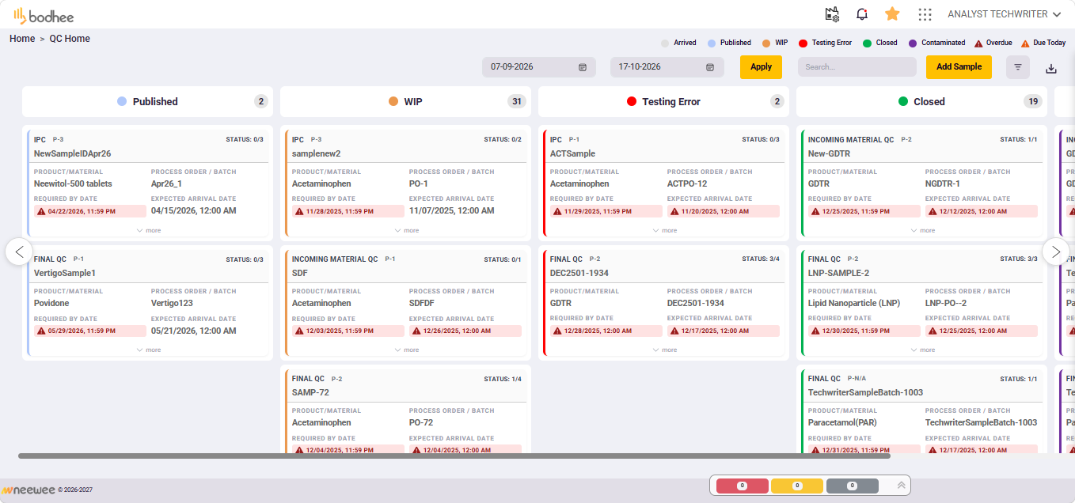Open the ANALYST TECHWRITER user menu
1075x503 pixels.
(x=1004, y=14)
